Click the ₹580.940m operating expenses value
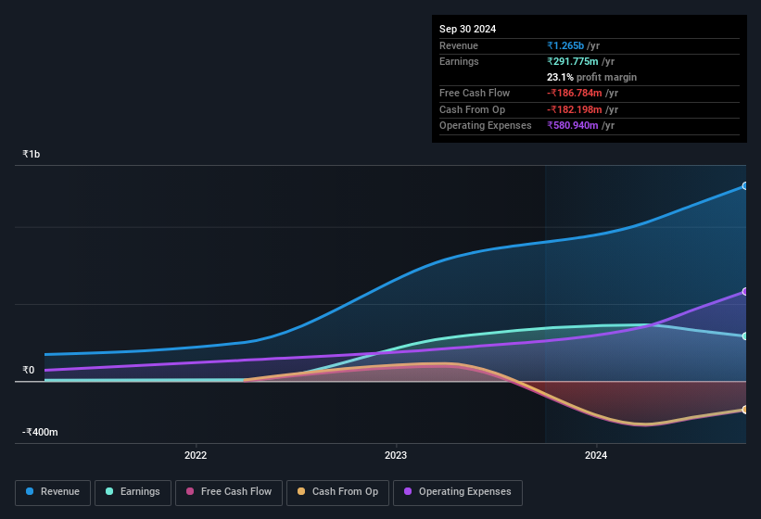The width and height of the screenshot is (761, 519). [x=573, y=125]
